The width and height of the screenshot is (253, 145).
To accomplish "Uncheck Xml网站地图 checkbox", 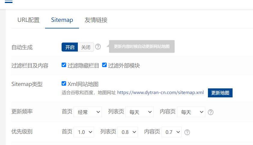I will 64,83.
